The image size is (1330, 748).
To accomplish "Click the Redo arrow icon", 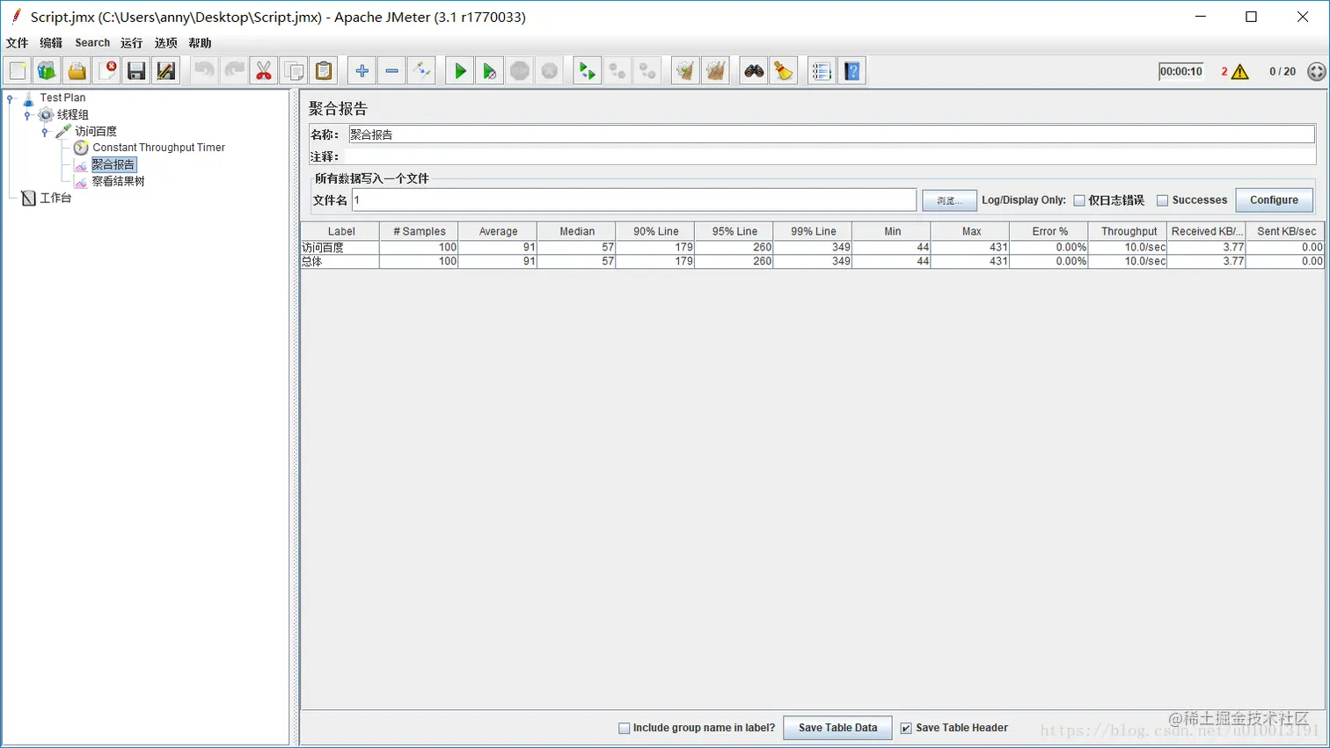I will click(234, 71).
